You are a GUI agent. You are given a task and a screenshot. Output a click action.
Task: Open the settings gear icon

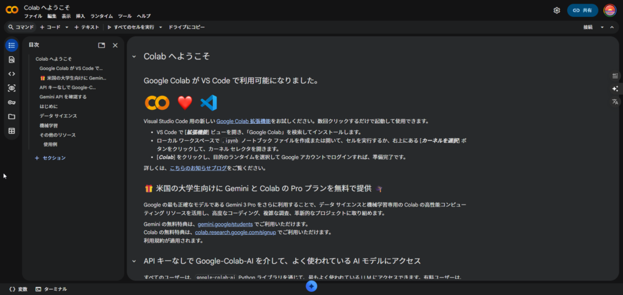point(557,10)
